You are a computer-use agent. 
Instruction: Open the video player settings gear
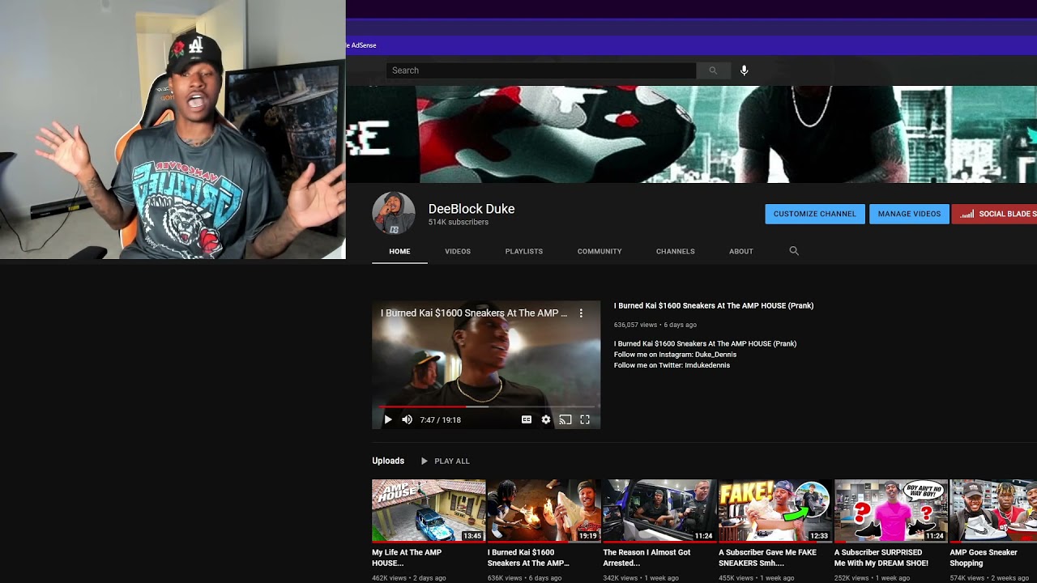(x=546, y=419)
